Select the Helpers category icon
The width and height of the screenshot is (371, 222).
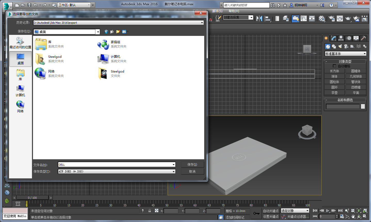pos(352,46)
